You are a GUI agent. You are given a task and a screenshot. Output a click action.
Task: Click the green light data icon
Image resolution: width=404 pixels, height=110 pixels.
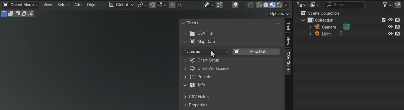click(x=341, y=34)
